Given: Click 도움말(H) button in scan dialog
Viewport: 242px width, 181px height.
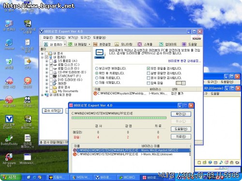Looking at the screenshot, I should 181,129.
